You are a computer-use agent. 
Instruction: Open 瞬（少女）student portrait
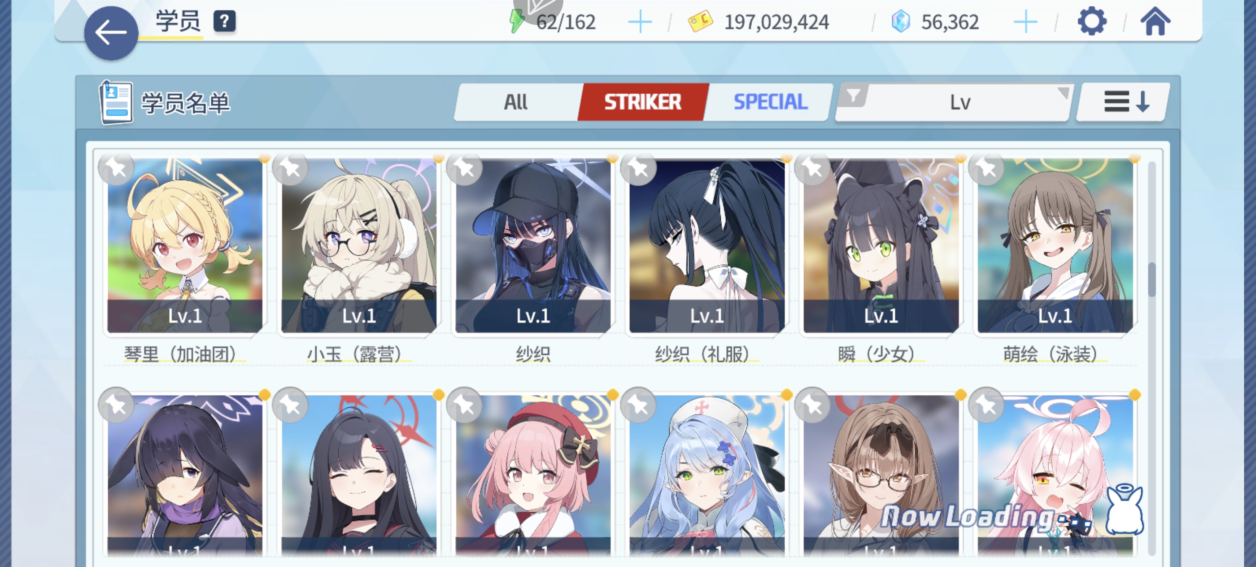[x=881, y=246]
